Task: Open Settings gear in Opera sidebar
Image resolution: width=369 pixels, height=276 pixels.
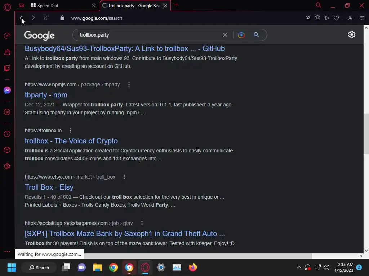Action: [7, 166]
